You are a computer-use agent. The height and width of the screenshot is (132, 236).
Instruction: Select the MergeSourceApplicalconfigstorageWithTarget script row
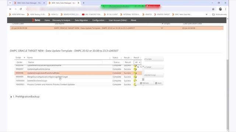point(78,77)
